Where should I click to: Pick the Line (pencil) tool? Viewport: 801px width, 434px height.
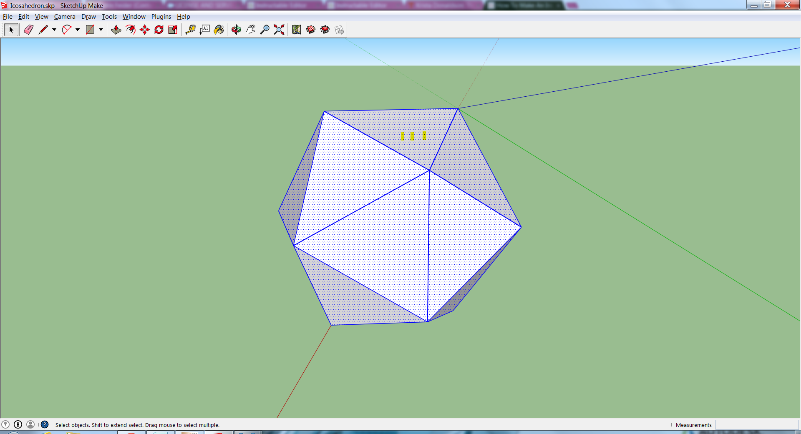[x=43, y=30]
